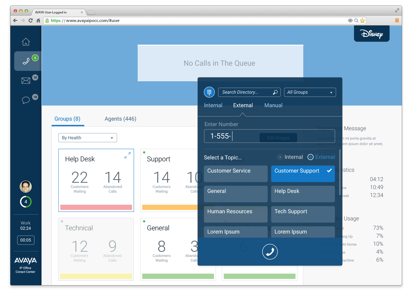The width and height of the screenshot is (412, 294).
Task: Close the AVAYA browser tab
Action: 82,12
